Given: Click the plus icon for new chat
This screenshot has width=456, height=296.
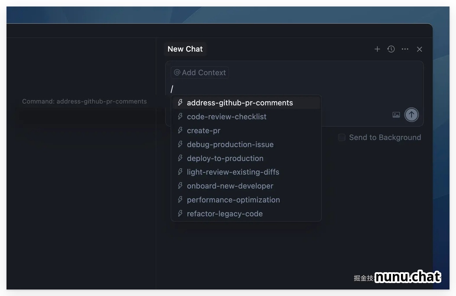Looking at the screenshot, I should [x=377, y=49].
